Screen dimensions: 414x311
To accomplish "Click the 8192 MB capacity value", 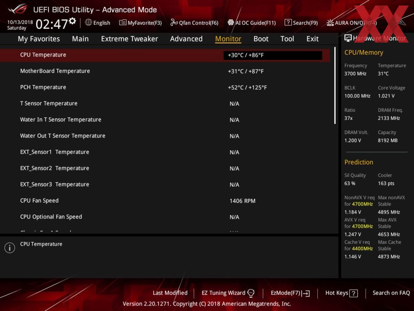I will coord(388,140).
